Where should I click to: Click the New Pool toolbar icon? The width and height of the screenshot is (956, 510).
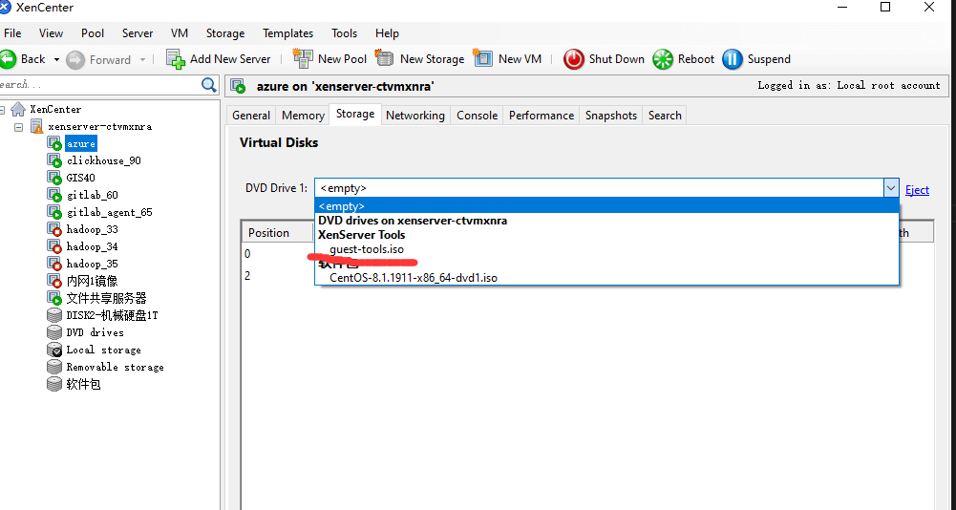(303, 59)
